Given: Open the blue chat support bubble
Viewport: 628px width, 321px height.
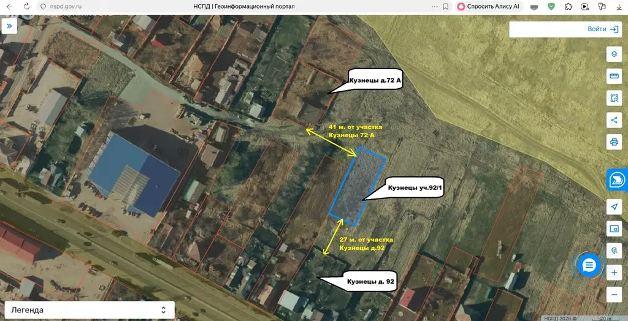Looking at the screenshot, I should 589,265.
